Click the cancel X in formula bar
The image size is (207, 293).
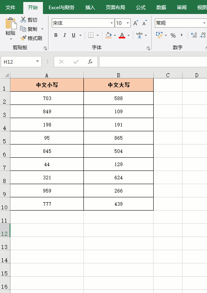click(x=61, y=62)
